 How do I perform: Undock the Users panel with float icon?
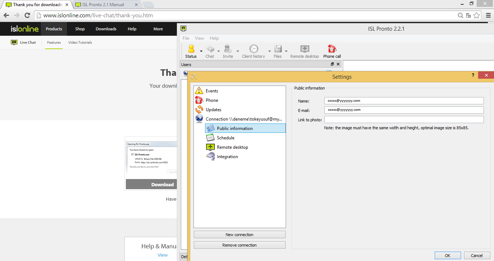[332, 64]
